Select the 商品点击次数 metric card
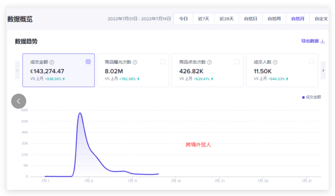Viewport: 335px width, 196px height. coord(208,70)
